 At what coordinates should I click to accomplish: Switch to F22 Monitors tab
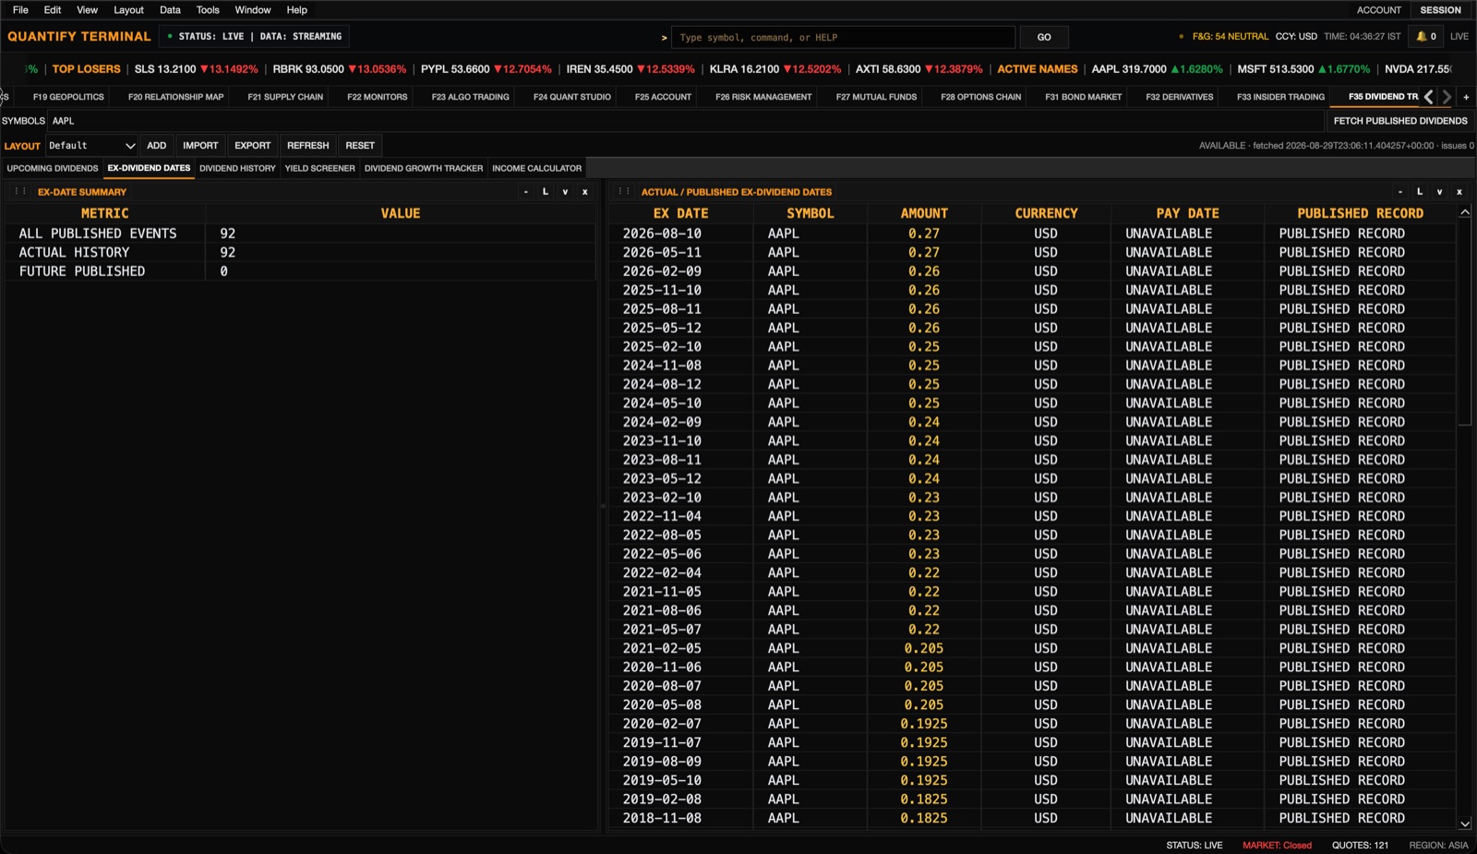click(377, 97)
